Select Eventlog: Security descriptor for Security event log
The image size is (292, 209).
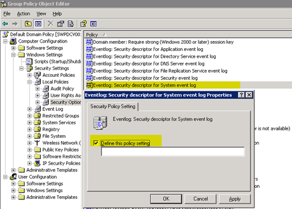click(145, 78)
